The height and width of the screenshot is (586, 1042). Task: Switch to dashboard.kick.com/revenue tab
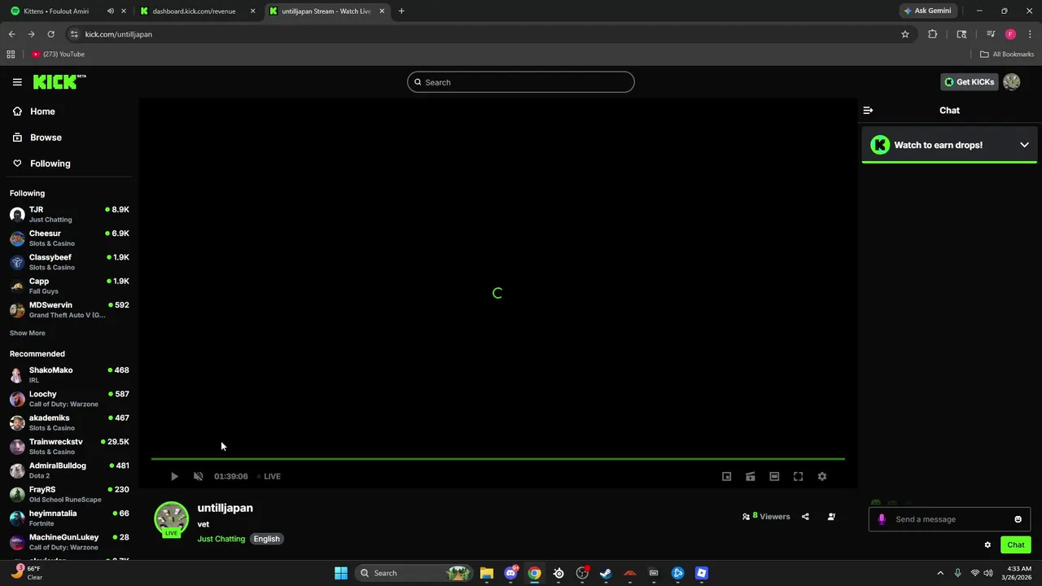pos(199,11)
